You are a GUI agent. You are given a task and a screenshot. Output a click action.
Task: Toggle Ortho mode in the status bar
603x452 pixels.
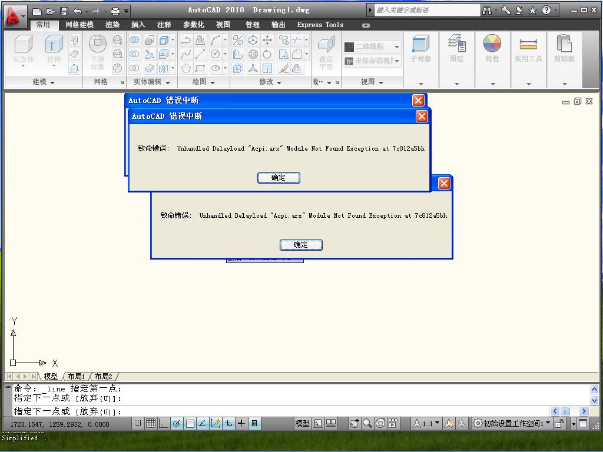(x=164, y=423)
